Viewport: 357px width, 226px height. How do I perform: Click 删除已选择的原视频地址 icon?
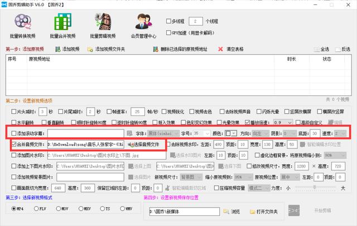156,49
